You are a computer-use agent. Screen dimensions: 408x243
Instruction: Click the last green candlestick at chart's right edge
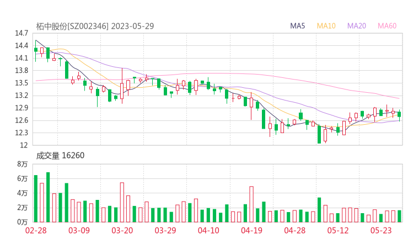tap(399, 114)
